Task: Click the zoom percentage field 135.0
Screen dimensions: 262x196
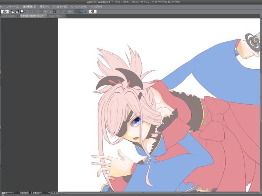Action: coord(4,193)
